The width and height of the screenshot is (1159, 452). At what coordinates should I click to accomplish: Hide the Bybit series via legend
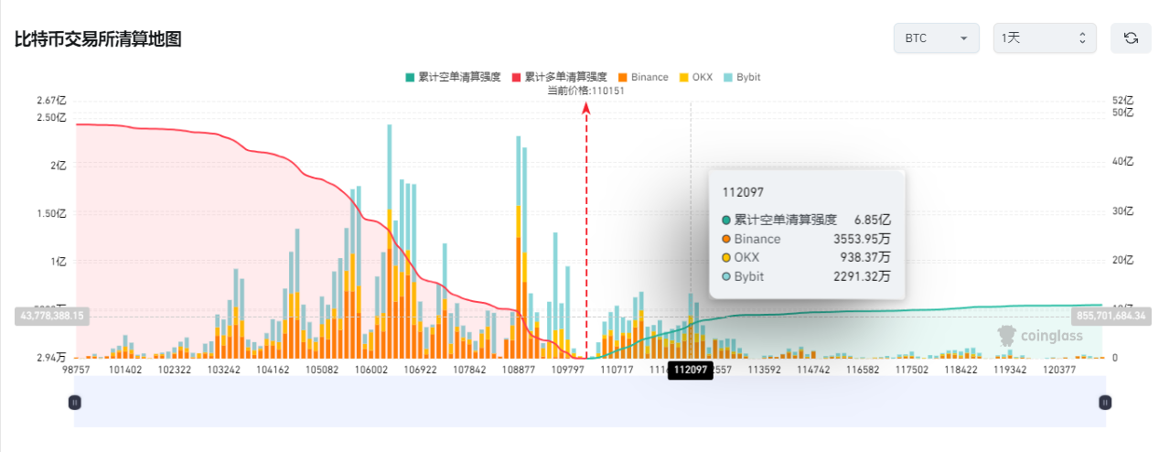[x=742, y=77]
